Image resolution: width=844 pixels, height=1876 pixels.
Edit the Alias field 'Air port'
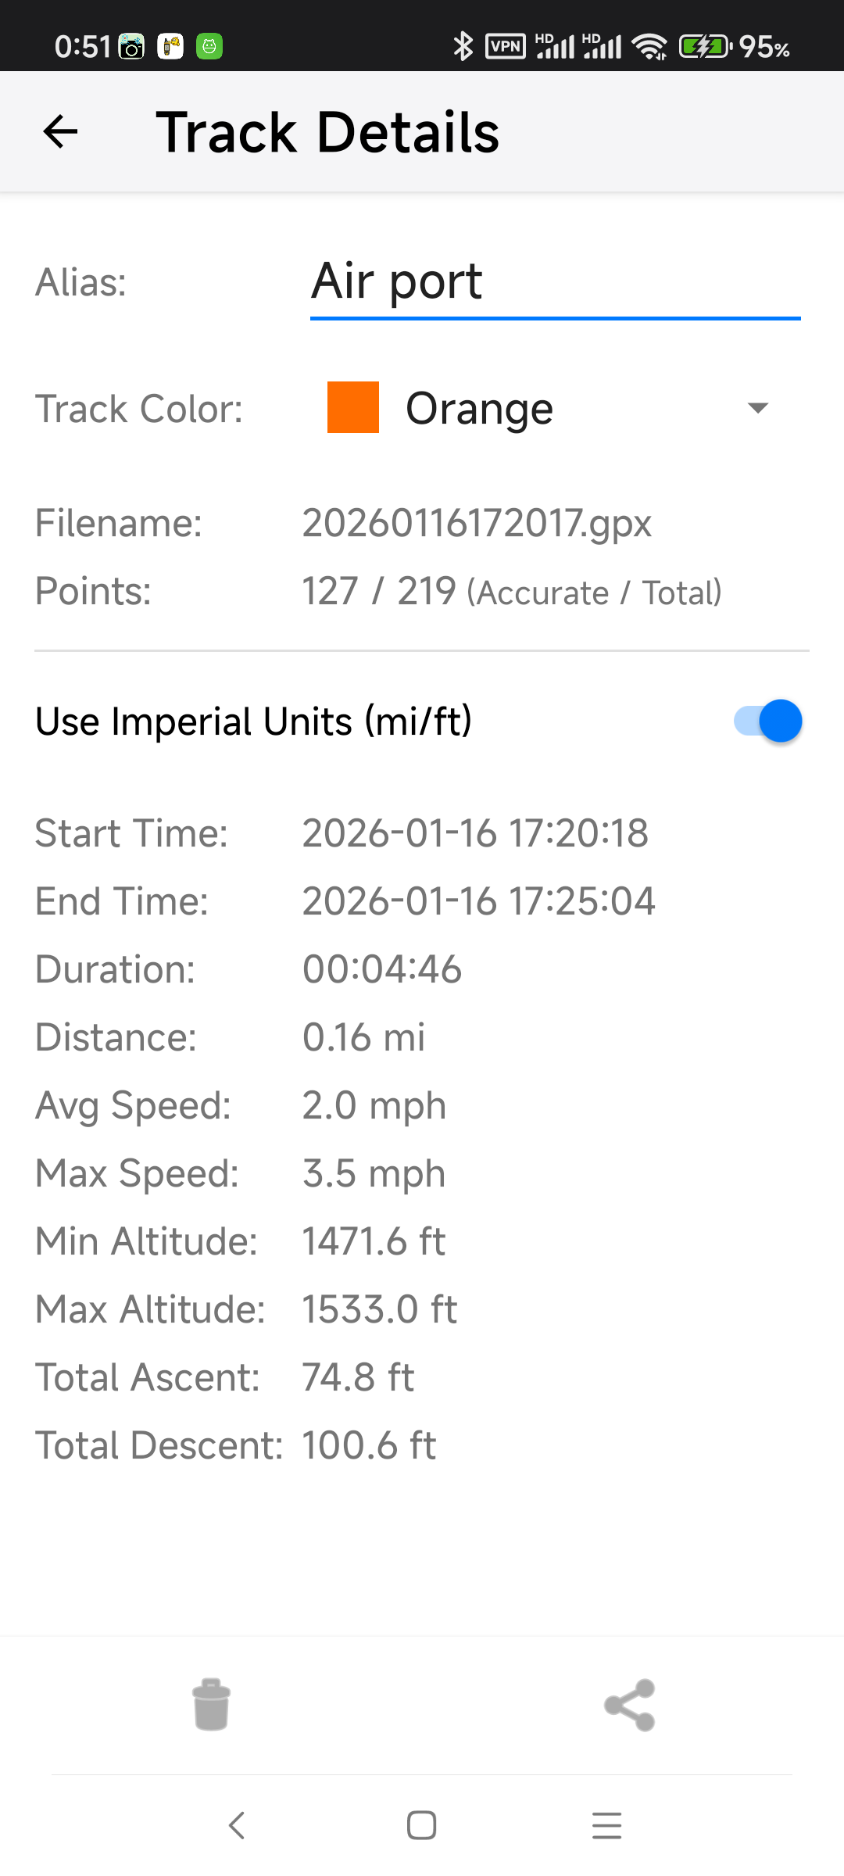tap(555, 281)
